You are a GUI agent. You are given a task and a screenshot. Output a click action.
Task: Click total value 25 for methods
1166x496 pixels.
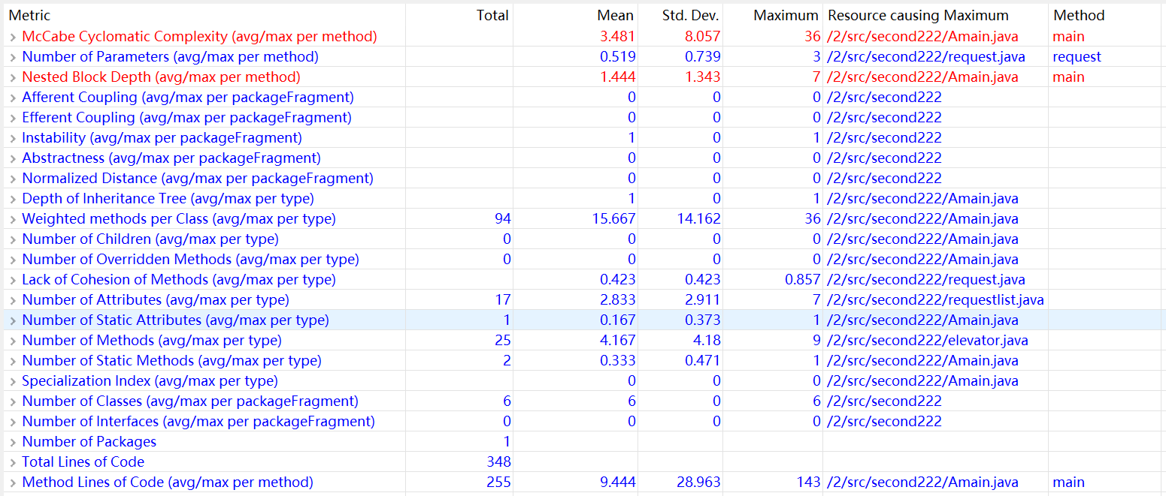503,340
